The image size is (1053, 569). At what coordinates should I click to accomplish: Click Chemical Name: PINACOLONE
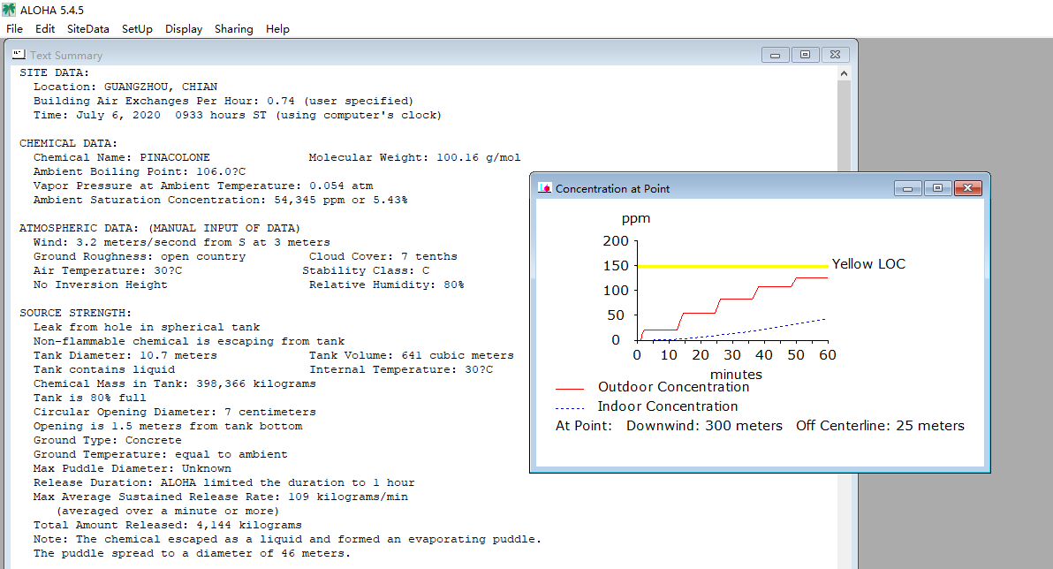[122, 157]
